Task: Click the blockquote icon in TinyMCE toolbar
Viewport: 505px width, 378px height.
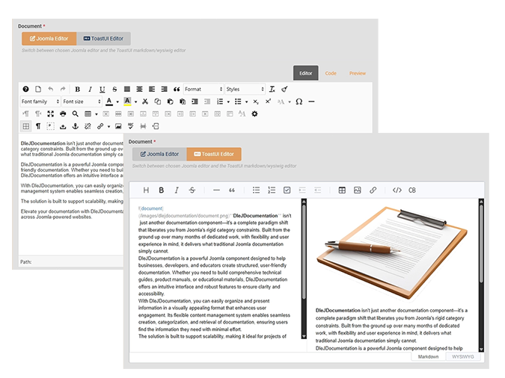Action: pyautogui.click(x=177, y=89)
